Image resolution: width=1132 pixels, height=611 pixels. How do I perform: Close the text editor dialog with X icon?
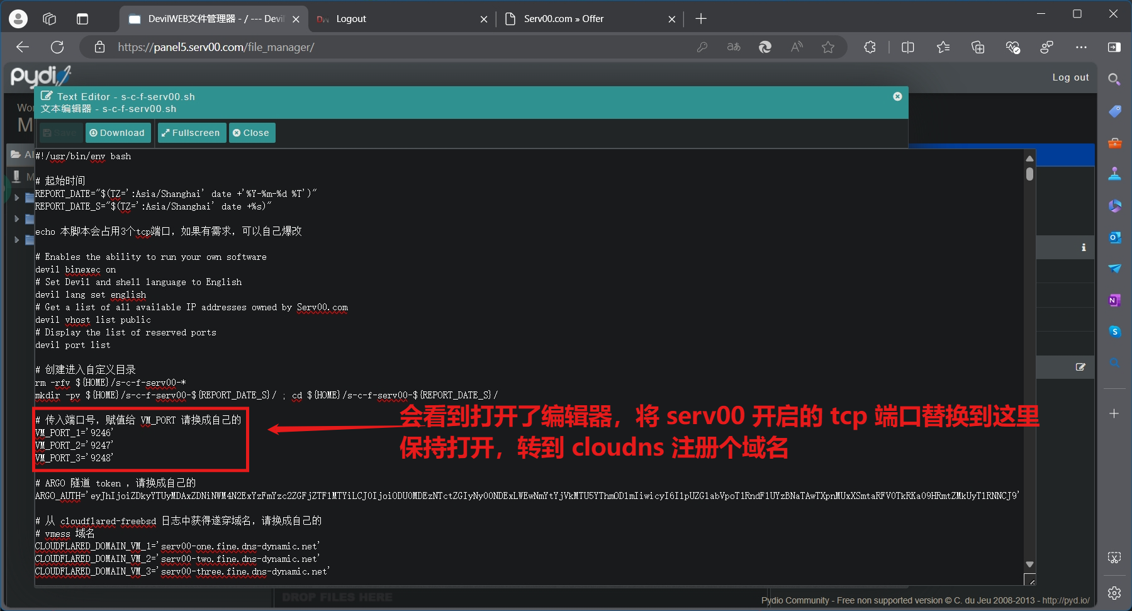(x=897, y=96)
